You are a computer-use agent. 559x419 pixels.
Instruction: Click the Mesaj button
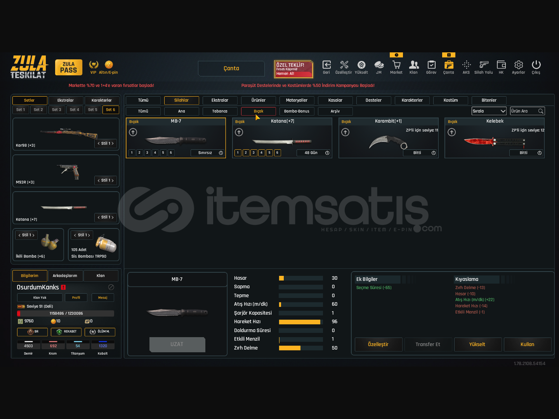pyautogui.click(x=103, y=298)
